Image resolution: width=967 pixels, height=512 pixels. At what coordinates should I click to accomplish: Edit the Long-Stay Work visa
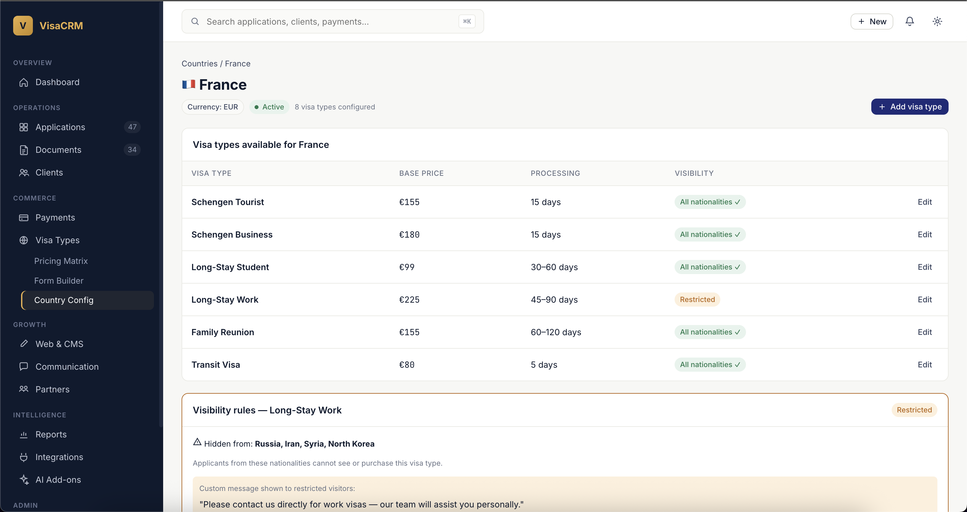(925, 300)
